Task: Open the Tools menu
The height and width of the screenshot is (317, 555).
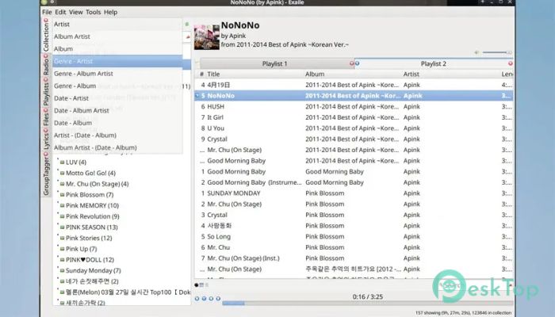Action: coord(93,12)
